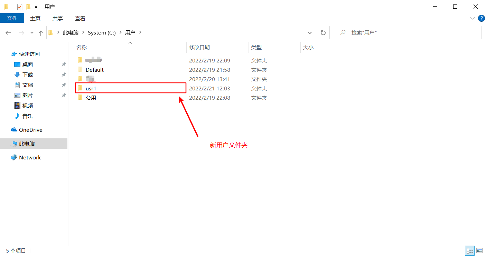Viewport: 486px width, 256px height.
Task: Click the 公用 folder icon
Action: [x=80, y=98]
